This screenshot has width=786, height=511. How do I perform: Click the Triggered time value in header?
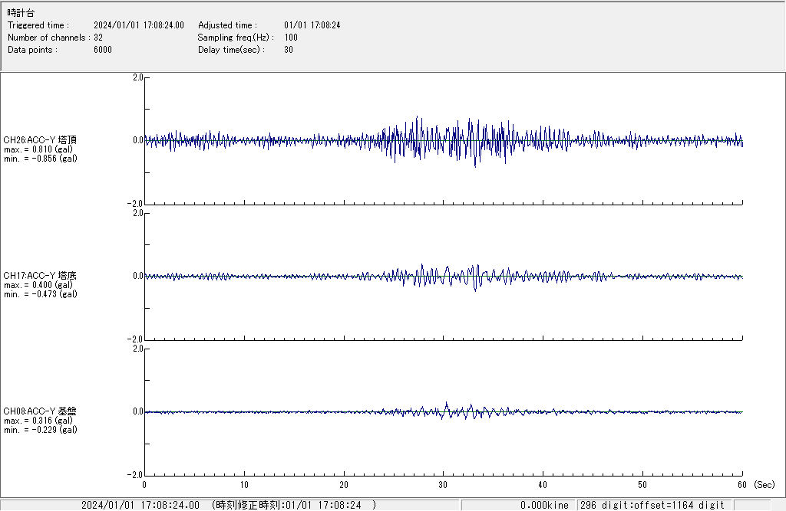click(144, 25)
